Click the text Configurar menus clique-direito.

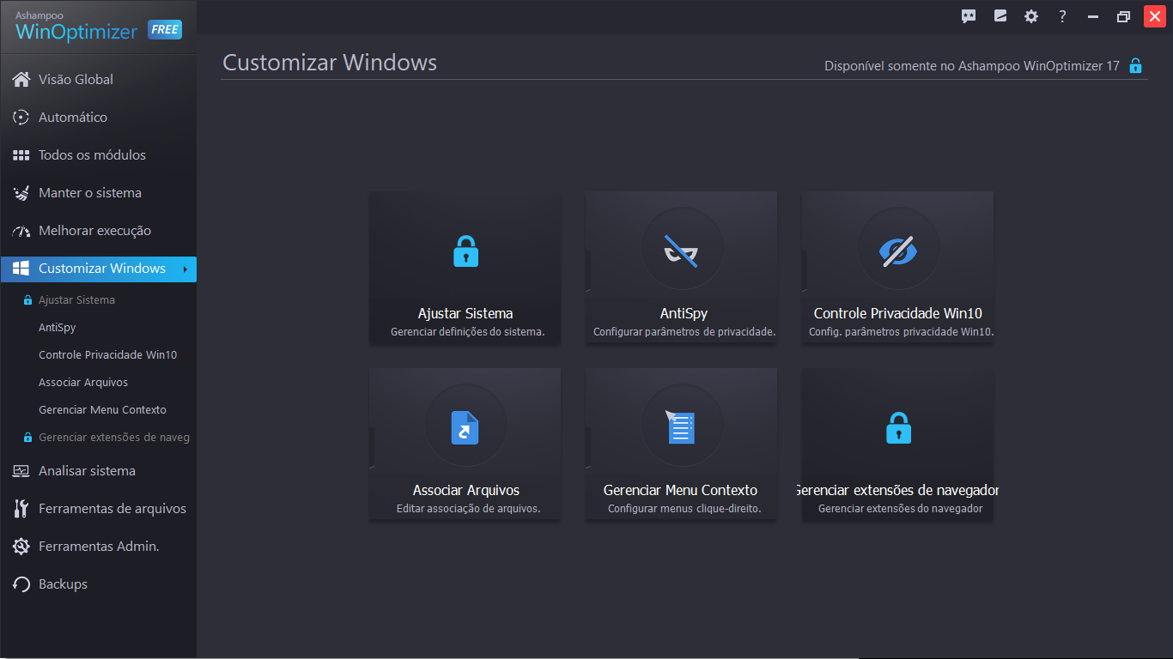684,509
